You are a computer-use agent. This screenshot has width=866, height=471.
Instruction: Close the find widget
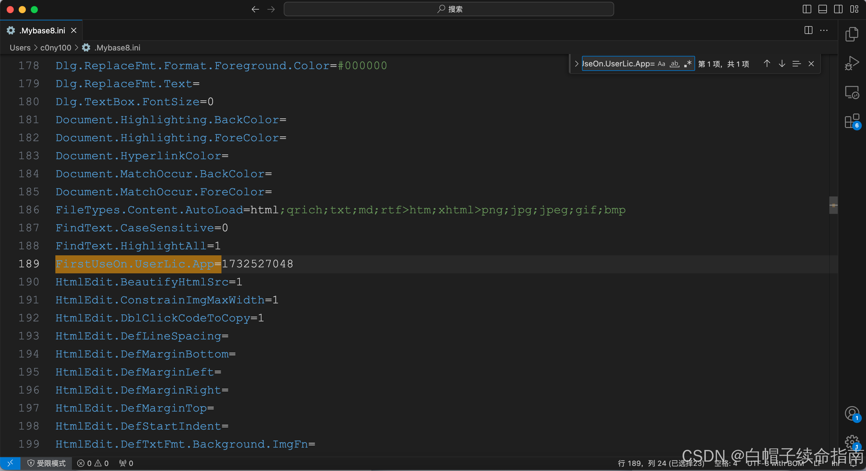811,64
